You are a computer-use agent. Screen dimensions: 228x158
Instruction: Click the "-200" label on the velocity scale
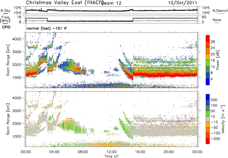coord(215,139)
